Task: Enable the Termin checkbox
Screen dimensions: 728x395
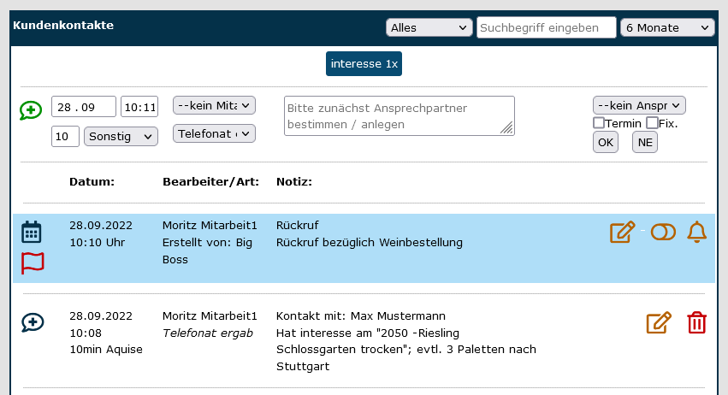Action: 599,123
